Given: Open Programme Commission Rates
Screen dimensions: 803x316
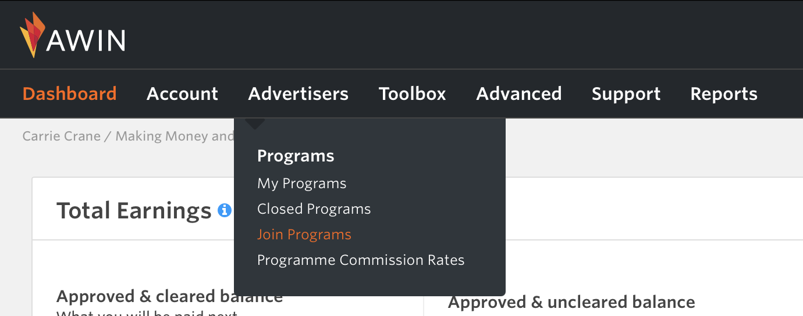Looking at the screenshot, I should 361,260.
